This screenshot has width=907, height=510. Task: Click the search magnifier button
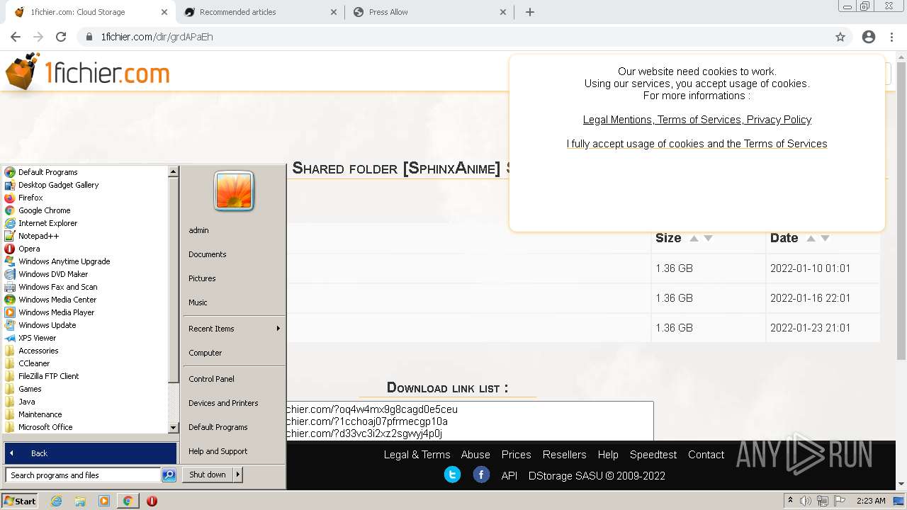coord(169,475)
